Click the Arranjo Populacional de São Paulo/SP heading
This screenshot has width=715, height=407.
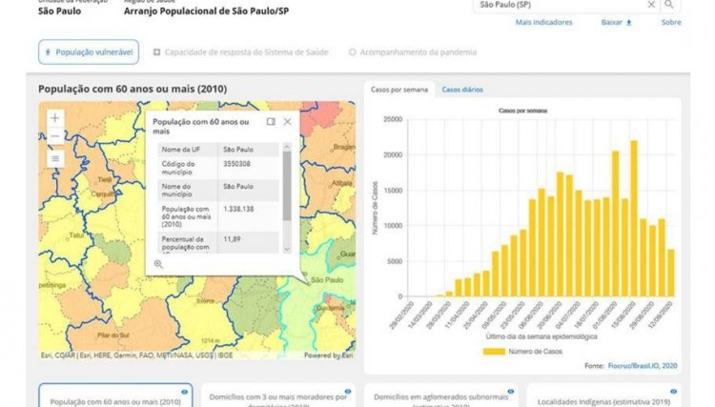206,10
